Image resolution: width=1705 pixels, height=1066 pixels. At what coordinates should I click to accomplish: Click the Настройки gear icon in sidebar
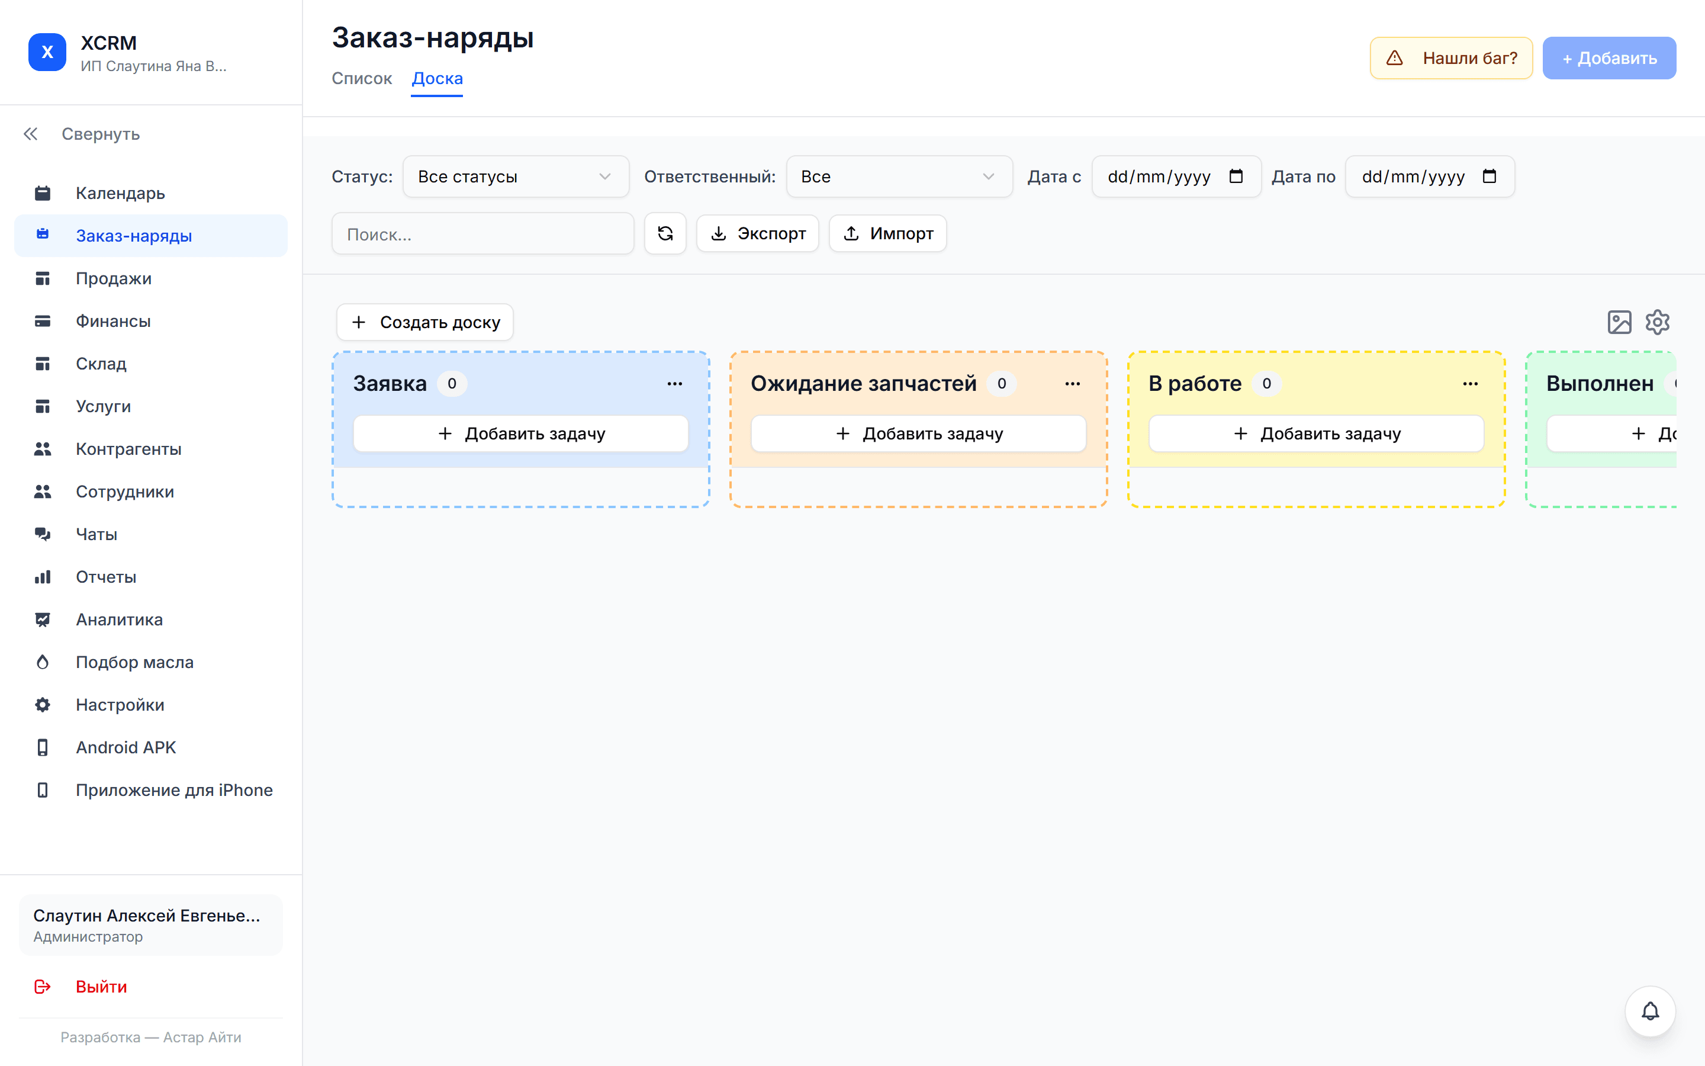pos(42,705)
